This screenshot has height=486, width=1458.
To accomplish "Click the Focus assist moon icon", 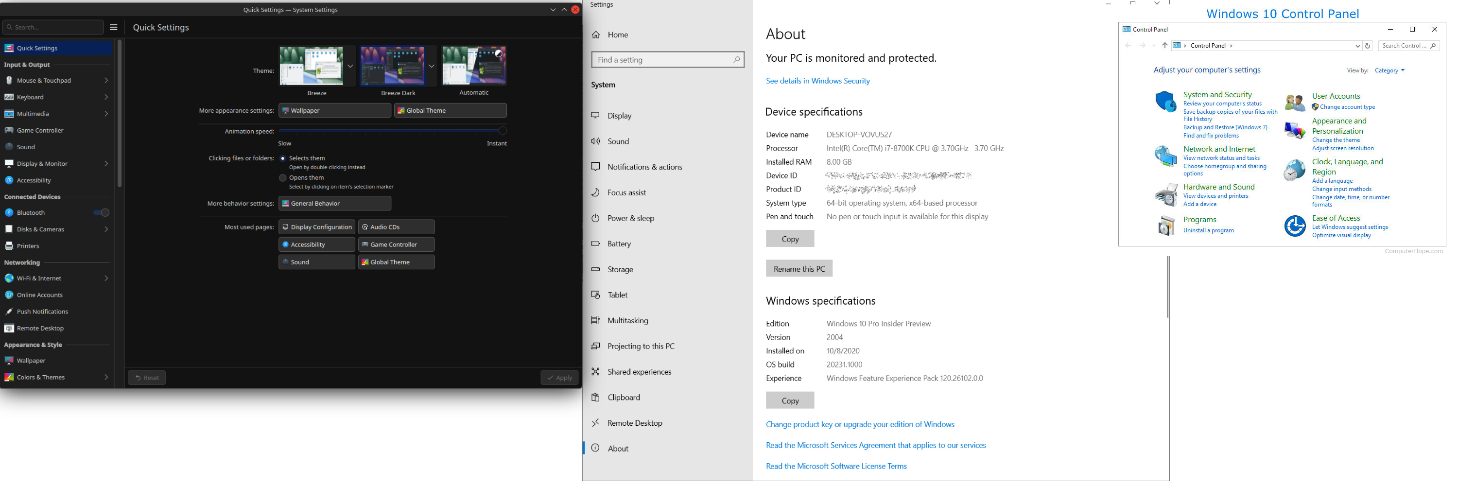I will [595, 192].
